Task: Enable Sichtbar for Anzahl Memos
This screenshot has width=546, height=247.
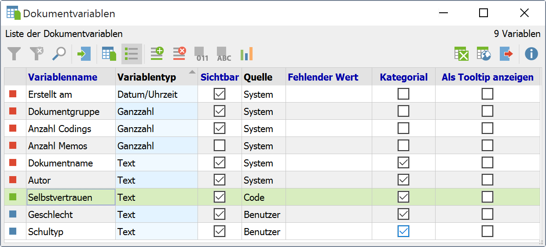Action: click(x=220, y=145)
